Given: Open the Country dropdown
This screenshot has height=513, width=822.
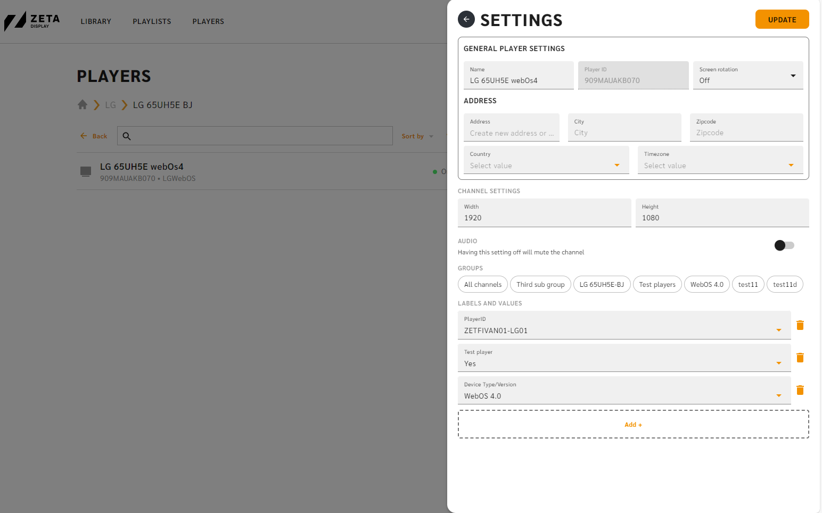Looking at the screenshot, I should 546,160.
